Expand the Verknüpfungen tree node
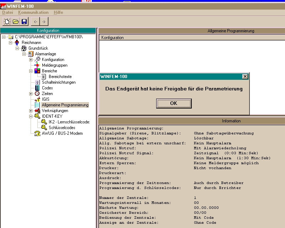 point(31,111)
